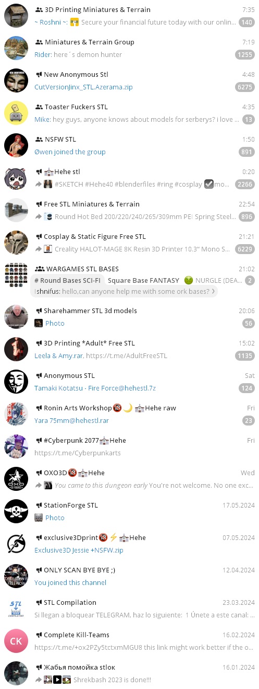Open the Sharehammer STL 3d models channel

[129, 317]
